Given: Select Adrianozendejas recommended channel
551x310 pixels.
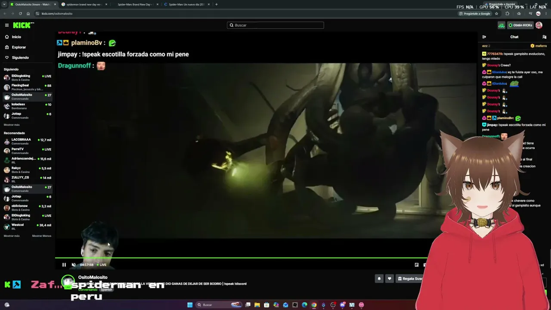Looking at the screenshot, I should tap(28, 160).
